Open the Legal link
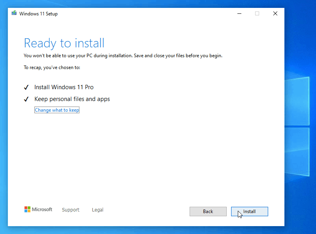The width and height of the screenshot is (316, 234). tap(98, 210)
